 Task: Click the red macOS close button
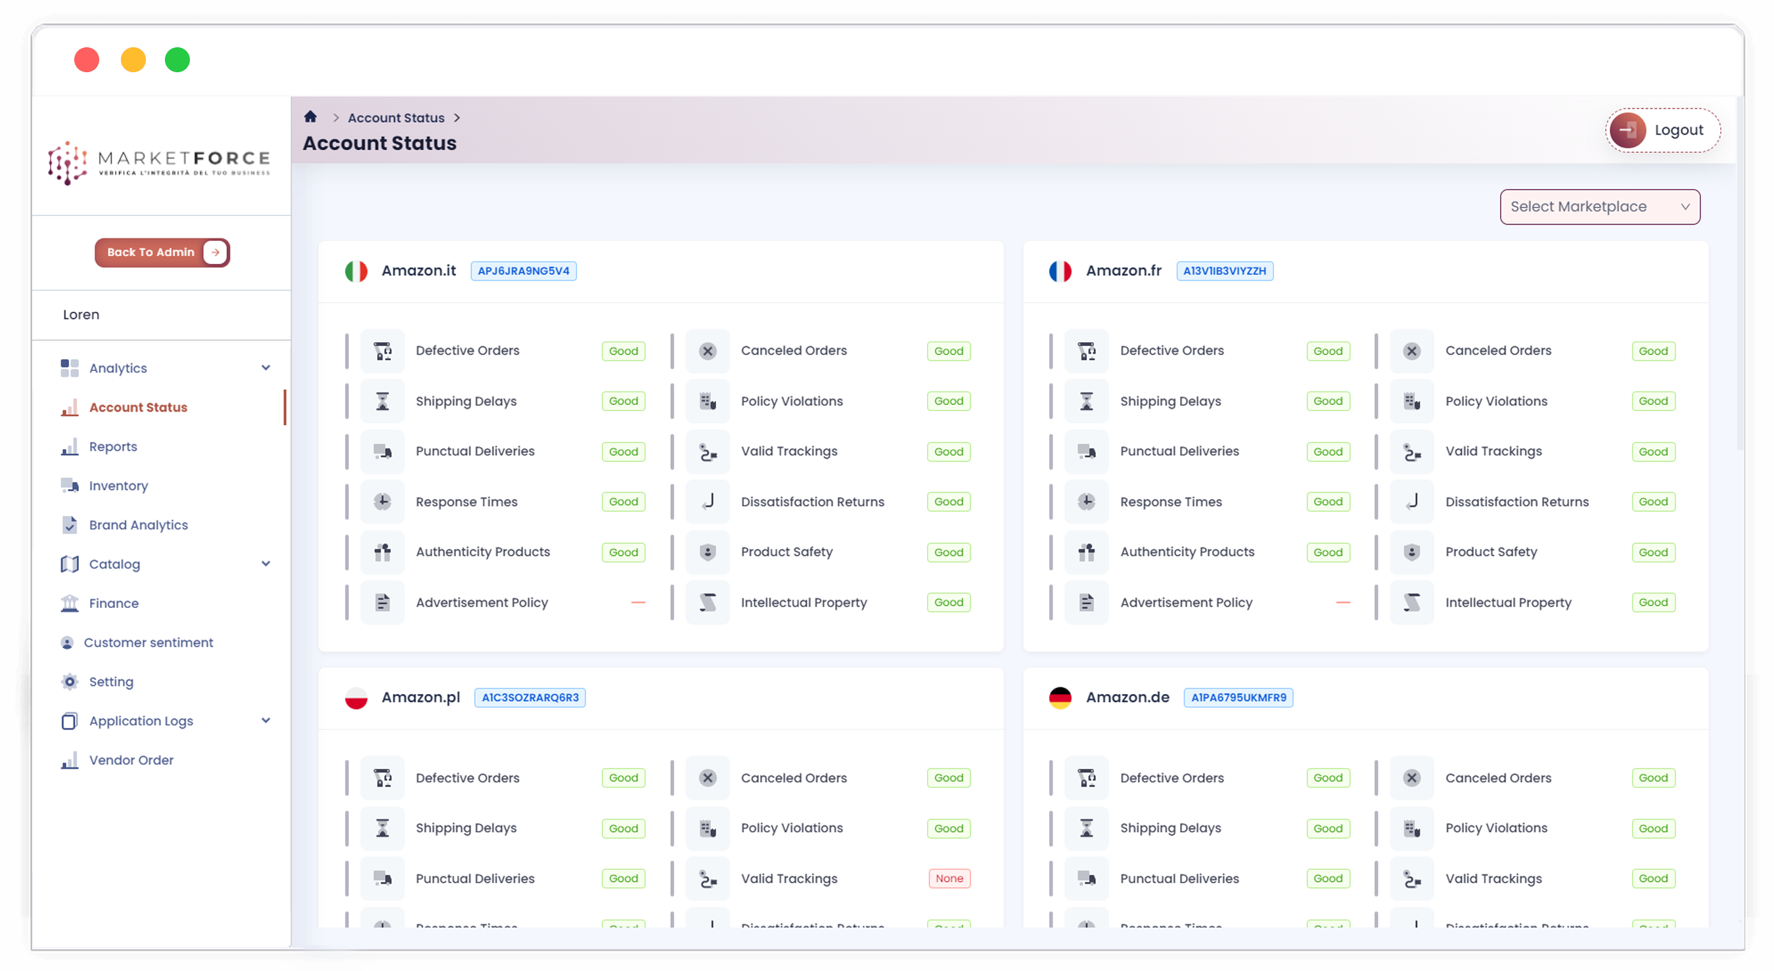(87, 60)
